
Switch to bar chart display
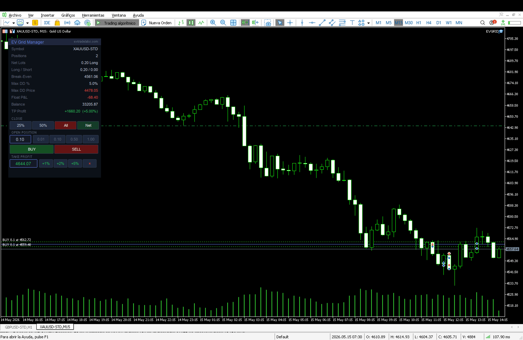(x=181, y=23)
